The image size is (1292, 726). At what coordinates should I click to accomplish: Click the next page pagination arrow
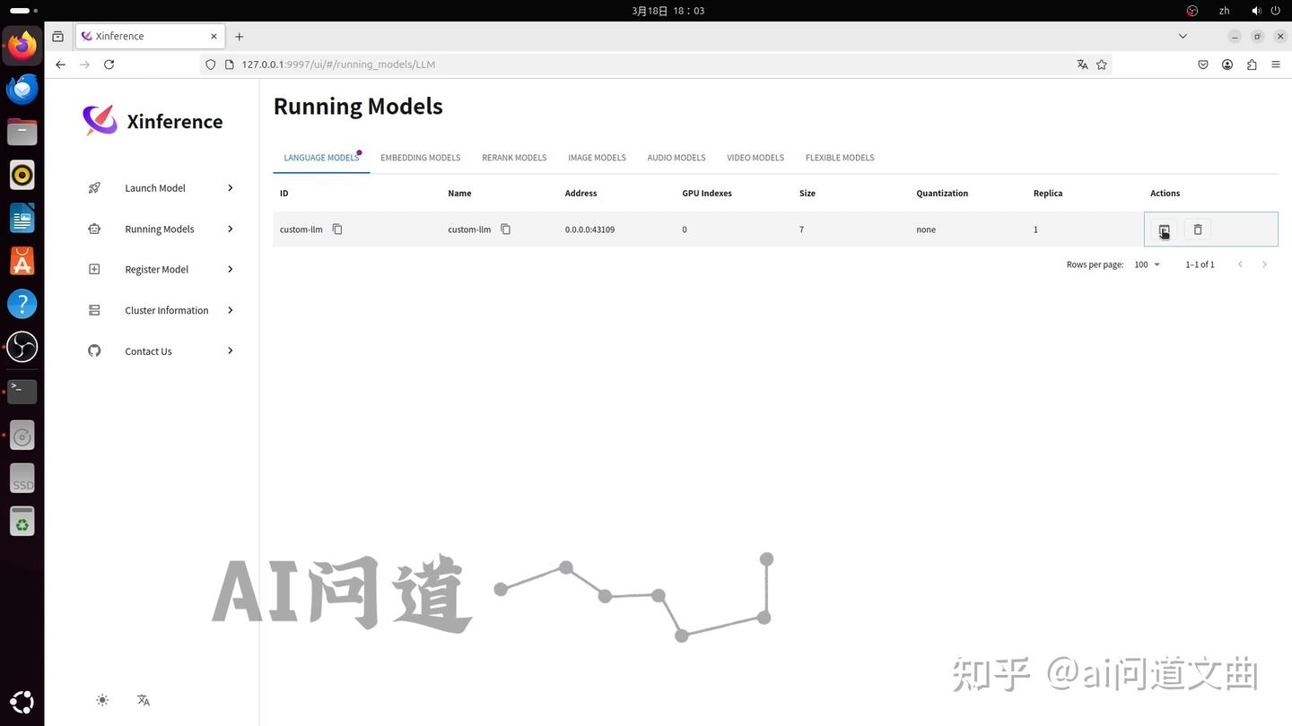pyautogui.click(x=1264, y=264)
